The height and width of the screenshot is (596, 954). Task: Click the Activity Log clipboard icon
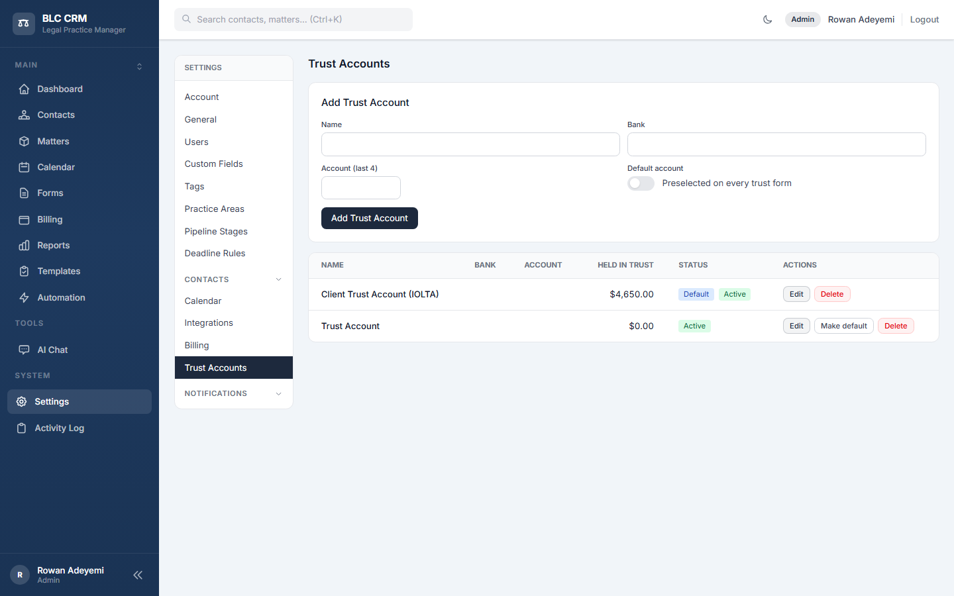(21, 428)
